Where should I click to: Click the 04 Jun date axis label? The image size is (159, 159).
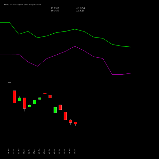[9, 151]
